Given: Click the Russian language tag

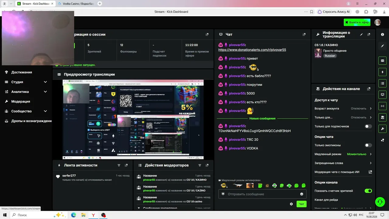Looking at the screenshot, I should pyautogui.click(x=330, y=56).
